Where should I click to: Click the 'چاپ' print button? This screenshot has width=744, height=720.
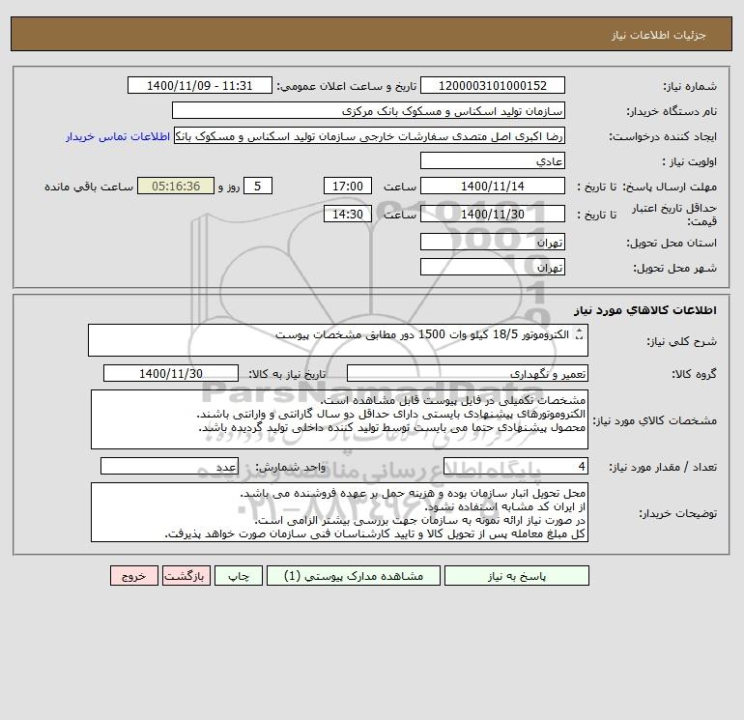tap(239, 576)
